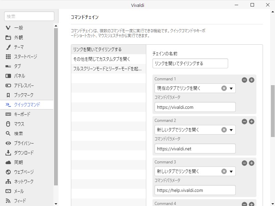
Task: Click main scrollbar down arrow
Action: 273,204
